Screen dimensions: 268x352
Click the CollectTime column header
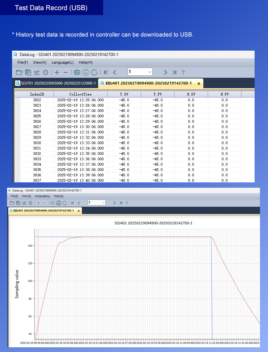pyautogui.click(x=80, y=95)
